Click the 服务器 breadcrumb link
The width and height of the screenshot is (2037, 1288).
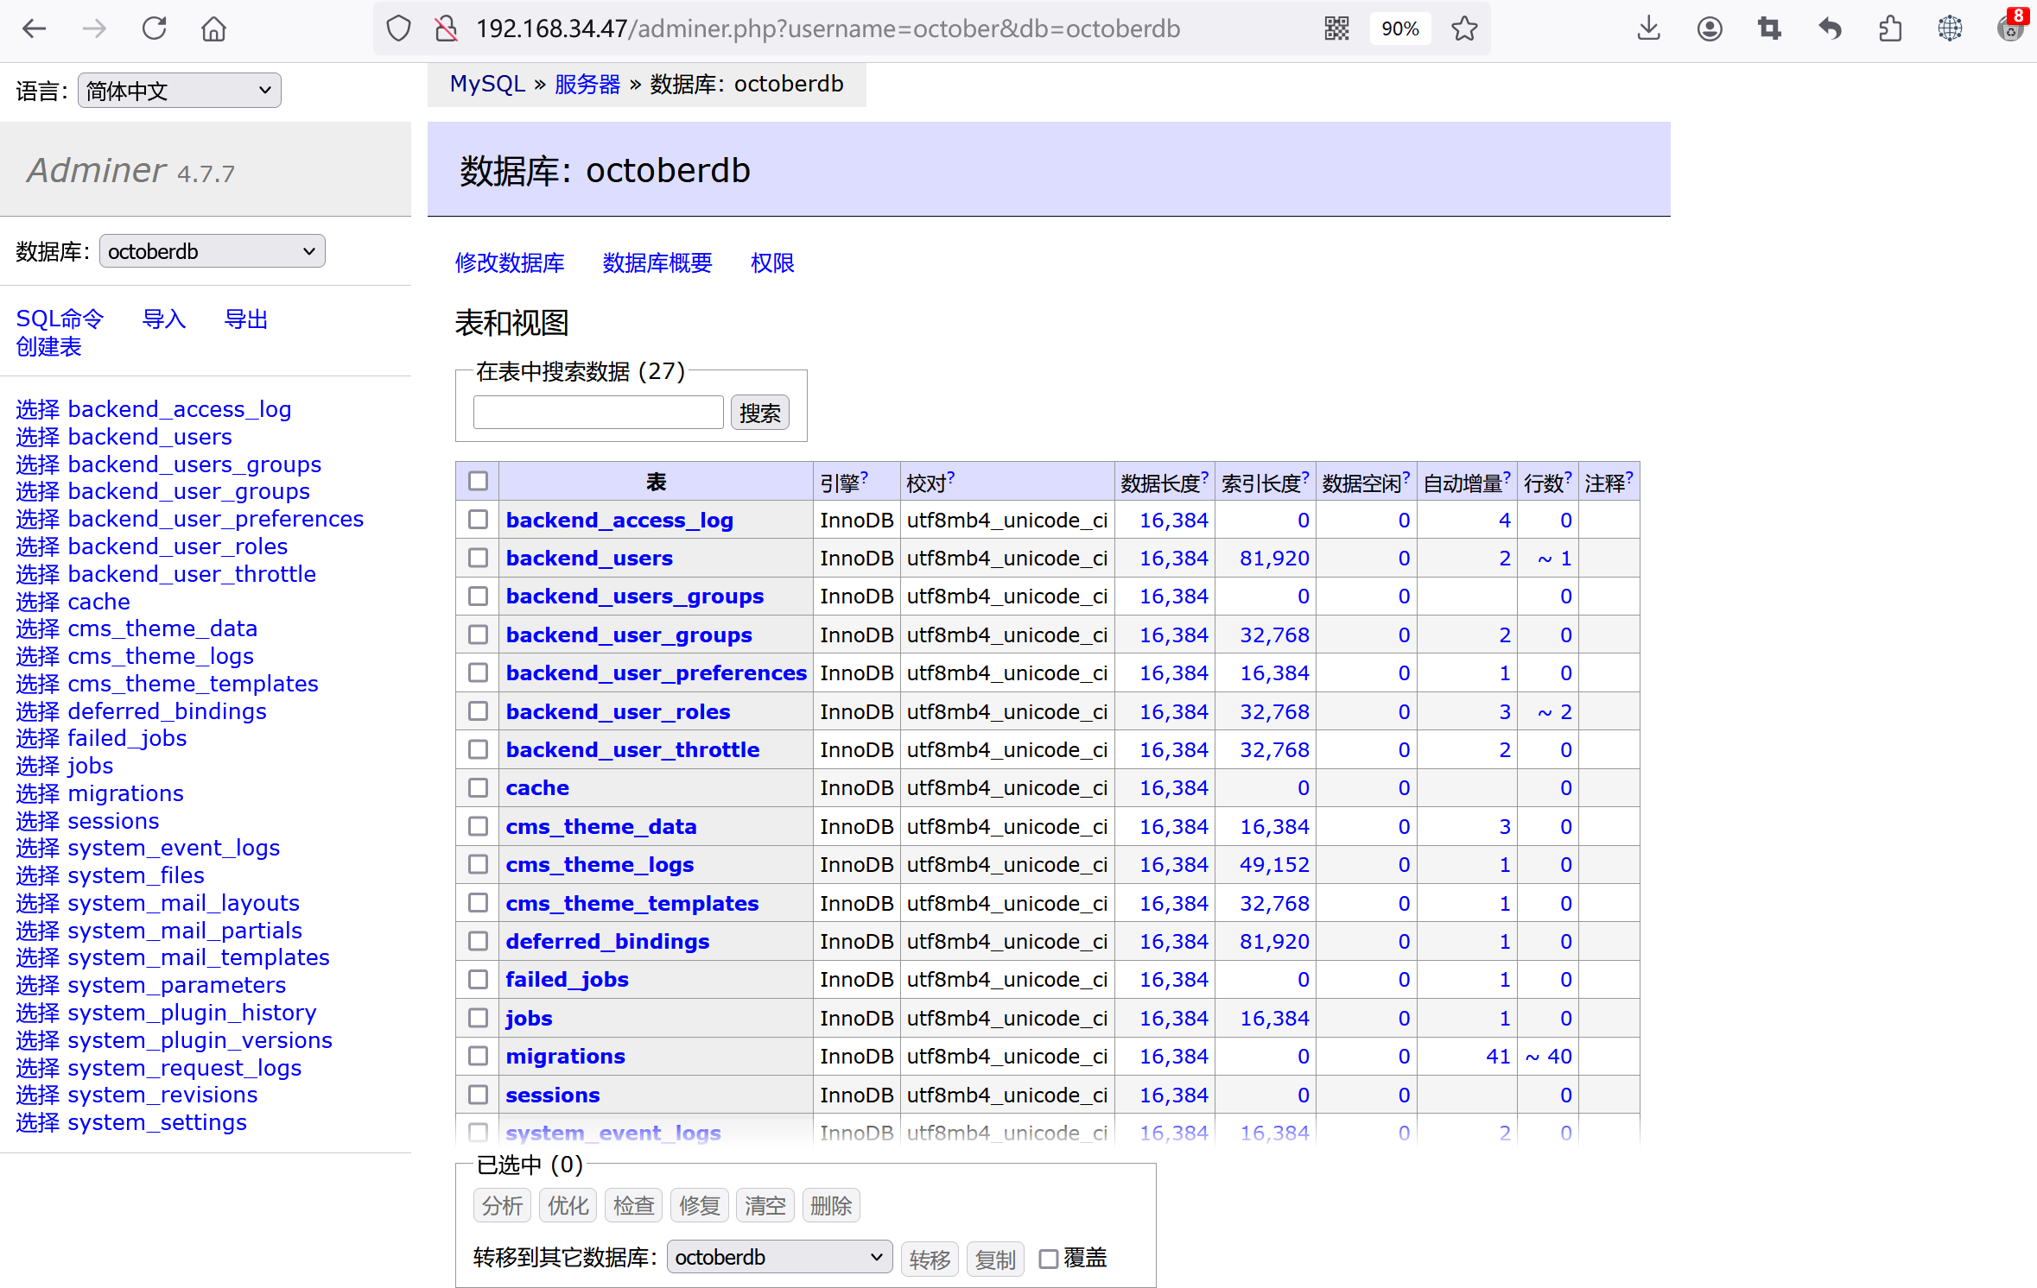pos(587,84)
